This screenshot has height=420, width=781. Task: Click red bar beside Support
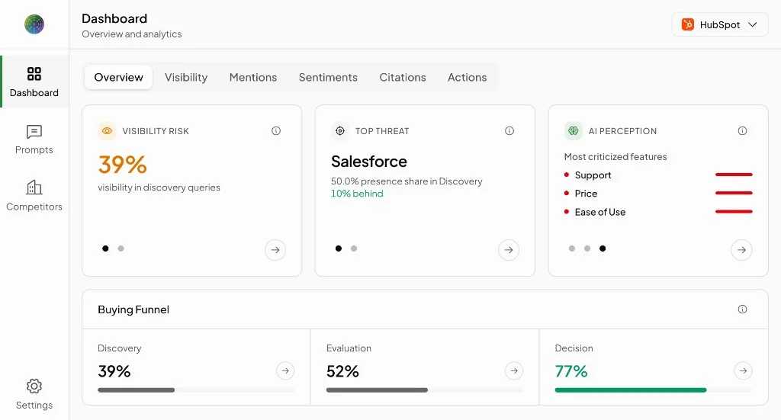(x=734, y=175)
